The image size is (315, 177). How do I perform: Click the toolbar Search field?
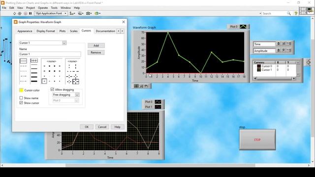(274, 13)
